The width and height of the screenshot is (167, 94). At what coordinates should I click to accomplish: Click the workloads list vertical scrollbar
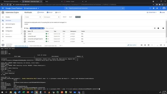[166, 29]
